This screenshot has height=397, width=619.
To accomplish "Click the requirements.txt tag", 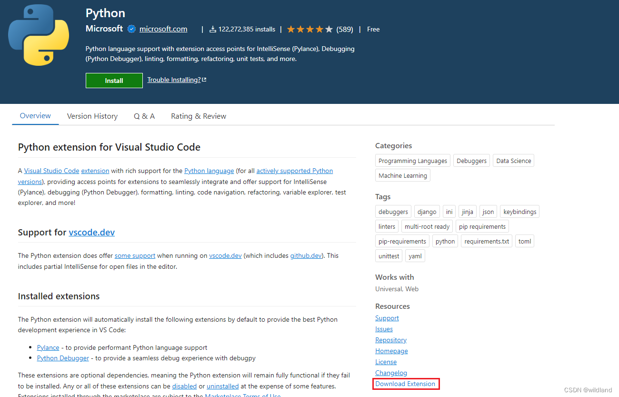I will tap(487, 241).
